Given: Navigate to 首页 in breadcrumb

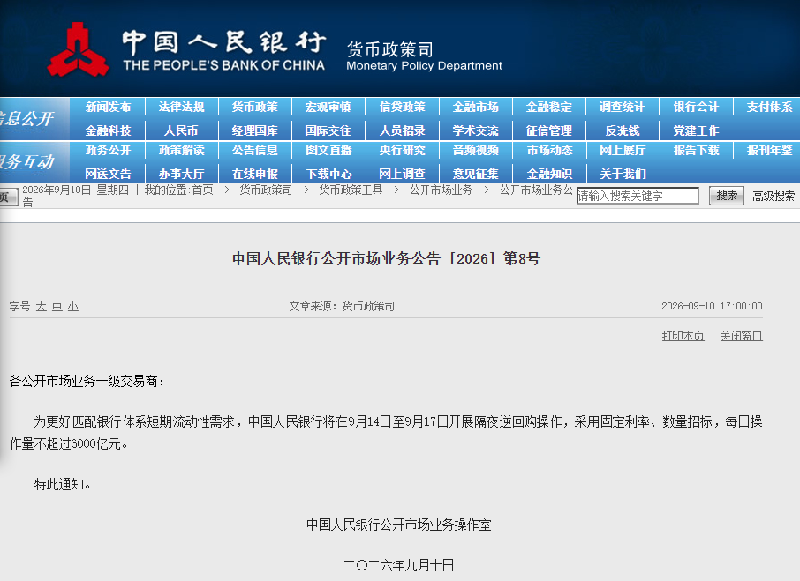Looking at the screenshot, I should pyautogui.click(x=202, y=190).
